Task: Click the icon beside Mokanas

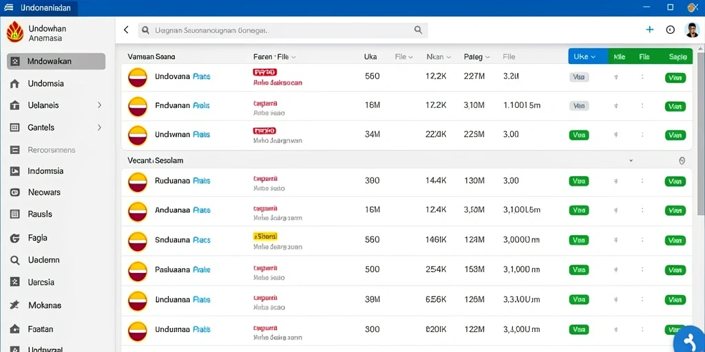Action: coord(14,305)
